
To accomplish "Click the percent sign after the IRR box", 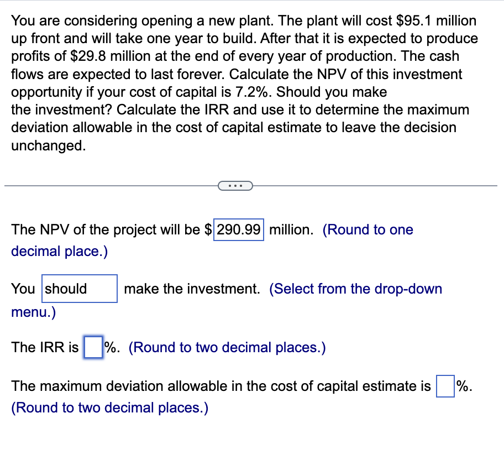I will (108, 347).
